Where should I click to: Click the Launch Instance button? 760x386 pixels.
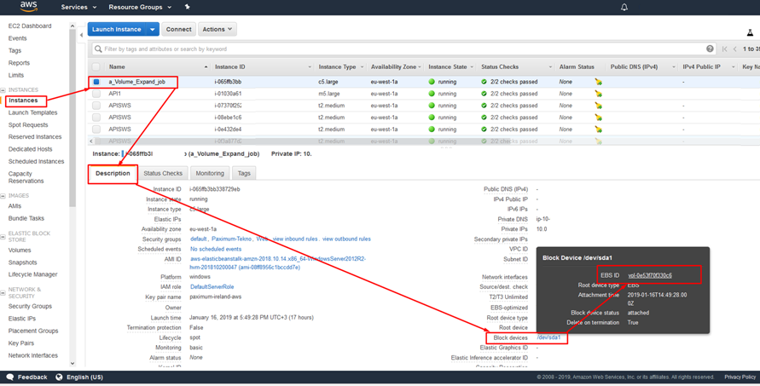coord(117,30)
